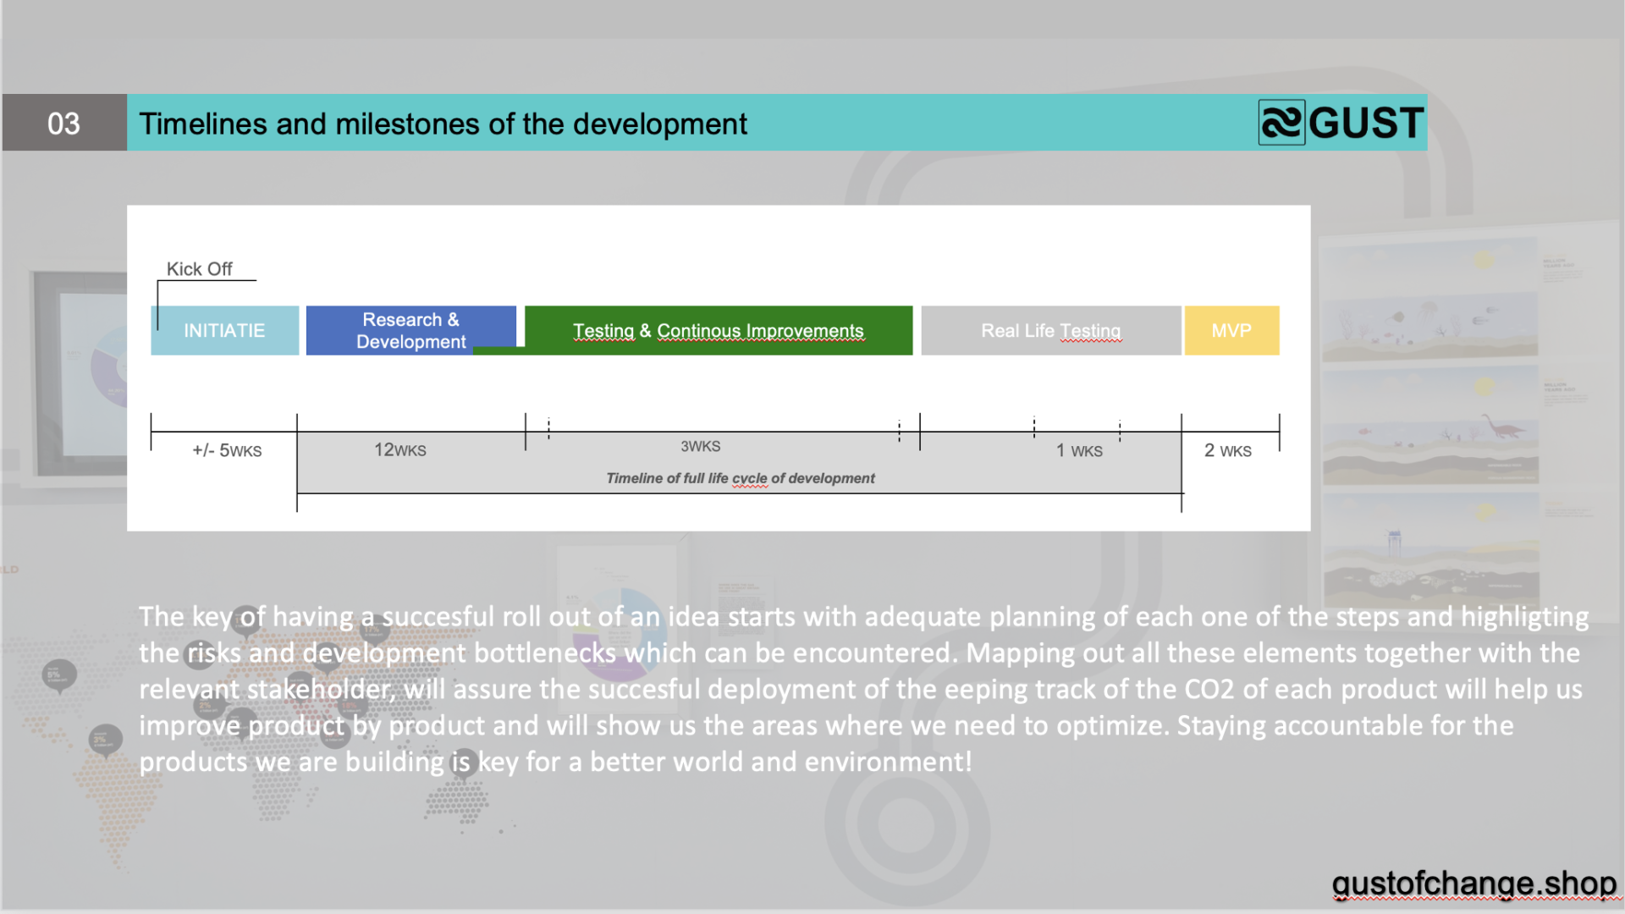Click the GUST logo icon
The height and width of the screenshot is (914, 1625).
[x=1281, y=123]
